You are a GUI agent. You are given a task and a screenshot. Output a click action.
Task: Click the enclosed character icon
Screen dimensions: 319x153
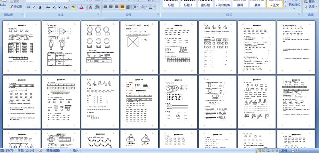(97, 7)
